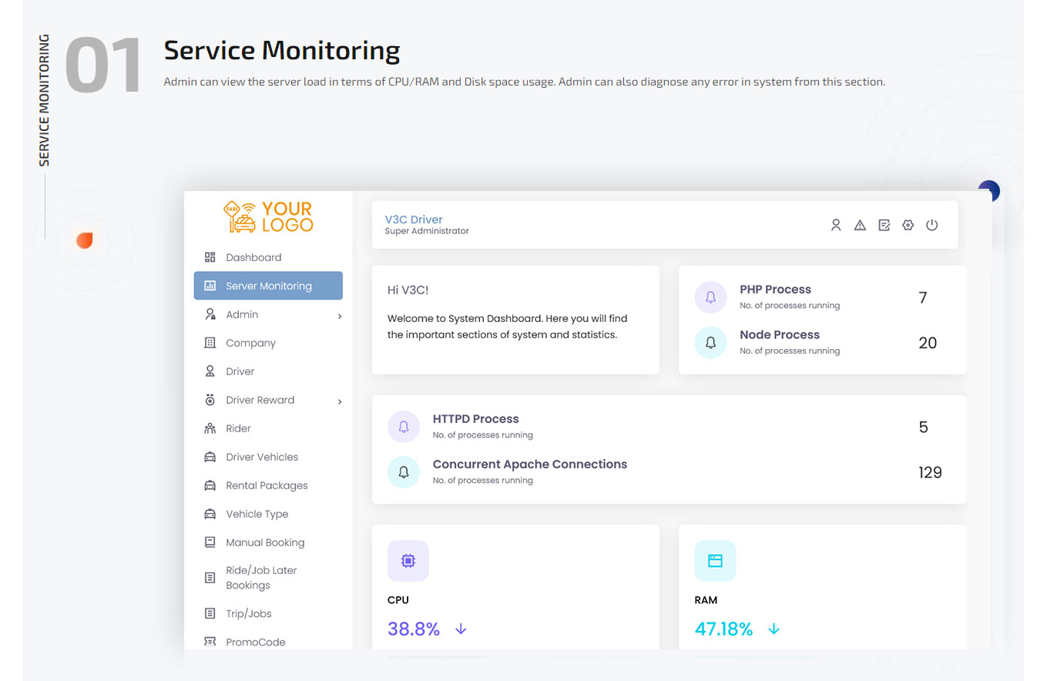Click the HTTPD Process bell icon
This screenshot has width=1047, height=681.
[x=404, y=427]
